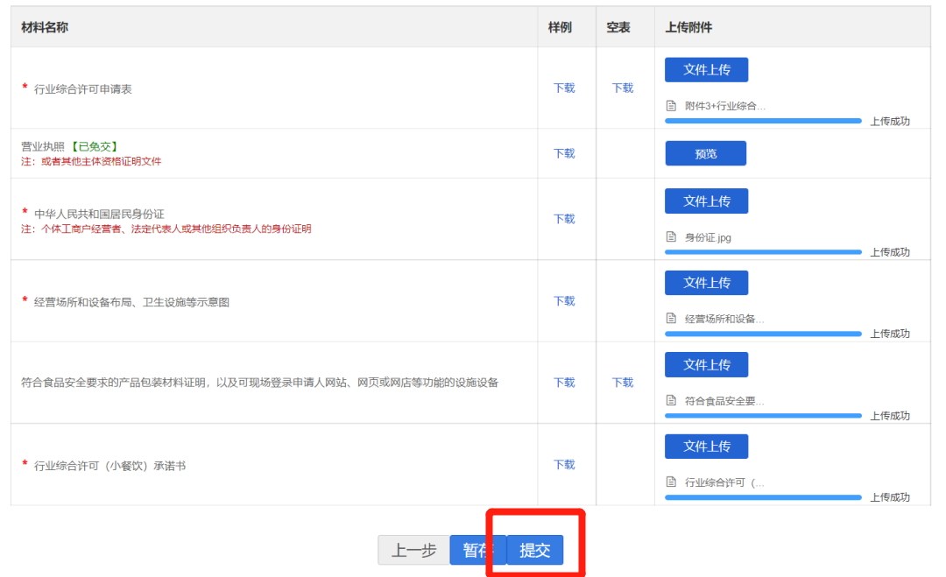Download the 空表 for 产品包装材料证明 row
946x577 pixels.
622,383
